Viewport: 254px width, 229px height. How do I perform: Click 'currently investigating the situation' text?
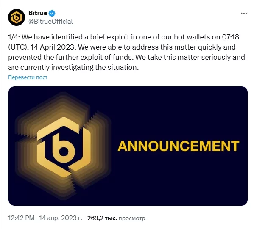click(x=80, y=68)
